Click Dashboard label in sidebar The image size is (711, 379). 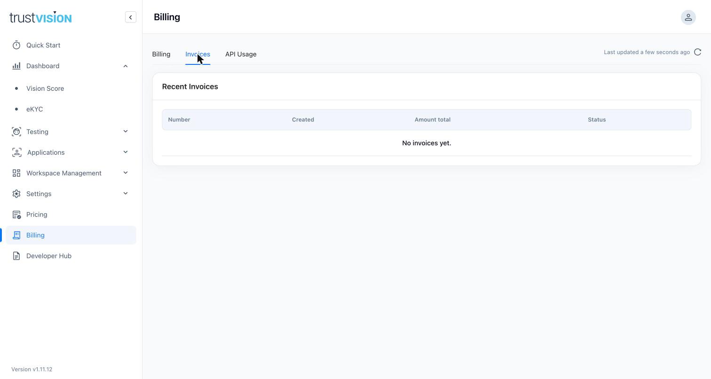tap(43, 66)
